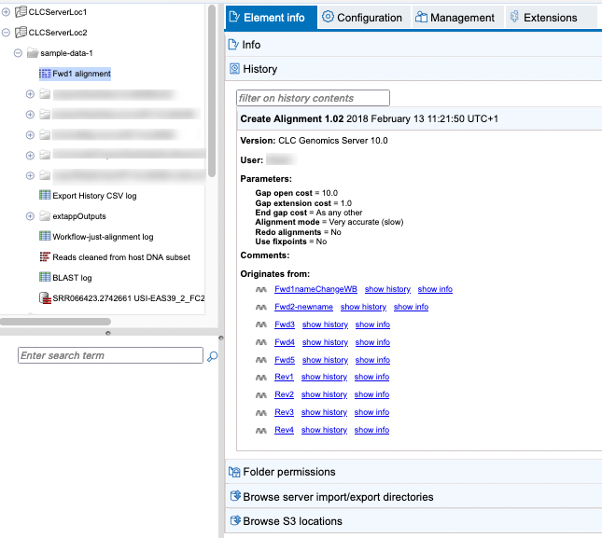This screenshot has width=602, height=538.
Task: Click the CLCServerLoc1 server icon
Action: pos(21,12)
